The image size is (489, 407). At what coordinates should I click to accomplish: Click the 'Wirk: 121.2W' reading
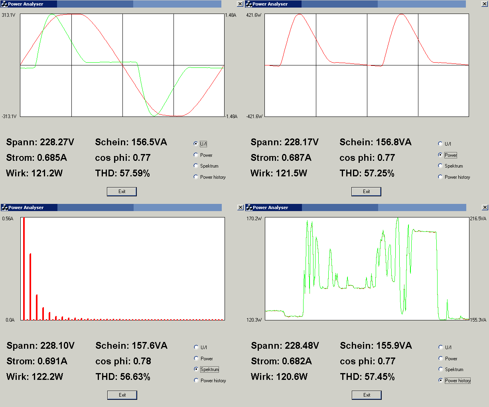(x=34, y=173)
